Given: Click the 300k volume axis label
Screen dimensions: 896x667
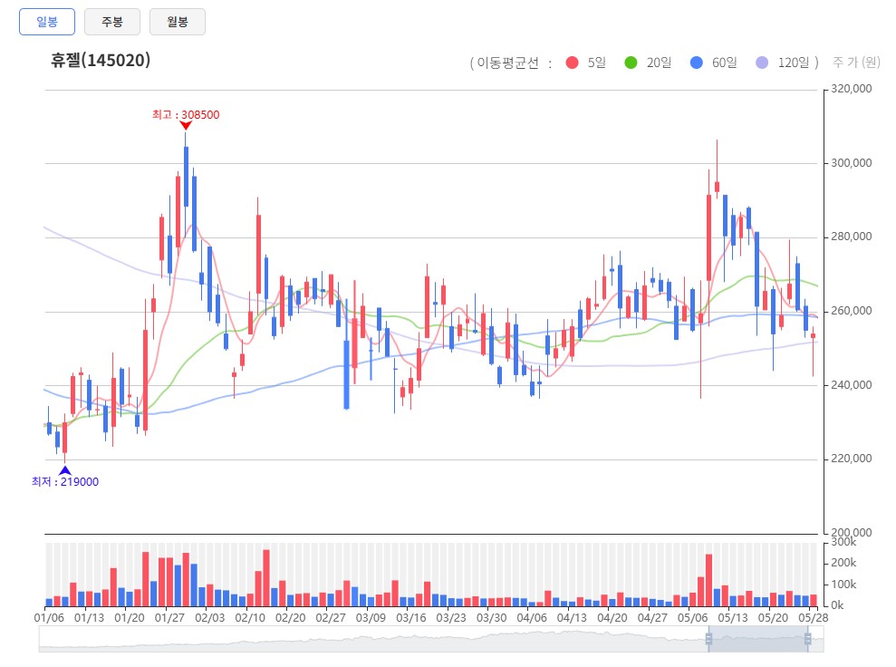Looking at the screenshot, I should pos(843,542).
